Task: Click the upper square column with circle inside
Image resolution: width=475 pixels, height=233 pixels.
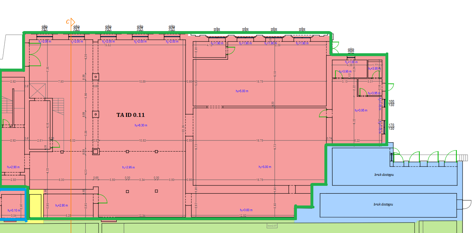Action: coord(96,76)
